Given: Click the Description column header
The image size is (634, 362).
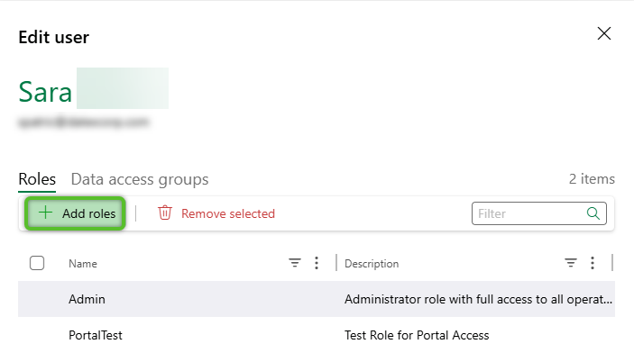Looking at the screenshot, I should pos(372,264).
